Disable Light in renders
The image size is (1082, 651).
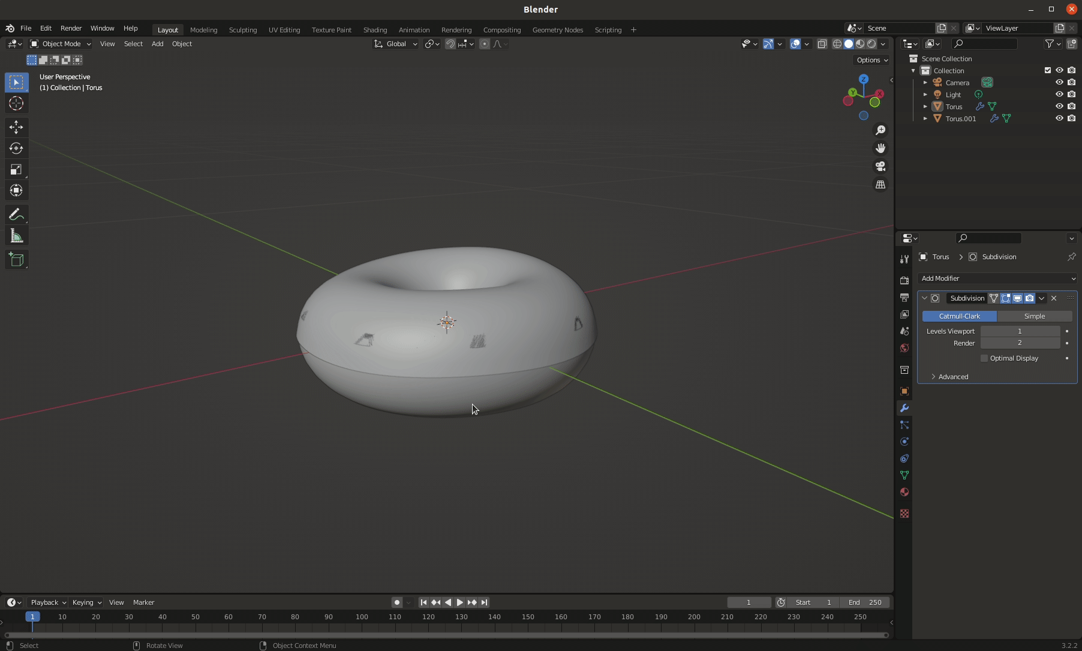(x=1072, y=94)
